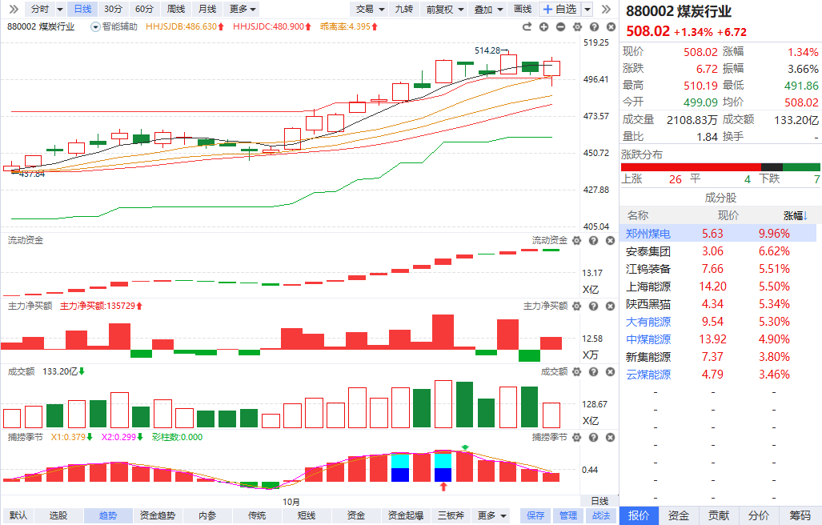
Task: Zoom in the K-line chart with the plus icon
Action: [543, 26]
